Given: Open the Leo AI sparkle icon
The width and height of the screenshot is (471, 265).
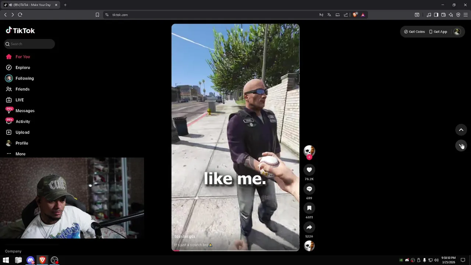Looking at the screenshot, I should (x=451, y=15).
